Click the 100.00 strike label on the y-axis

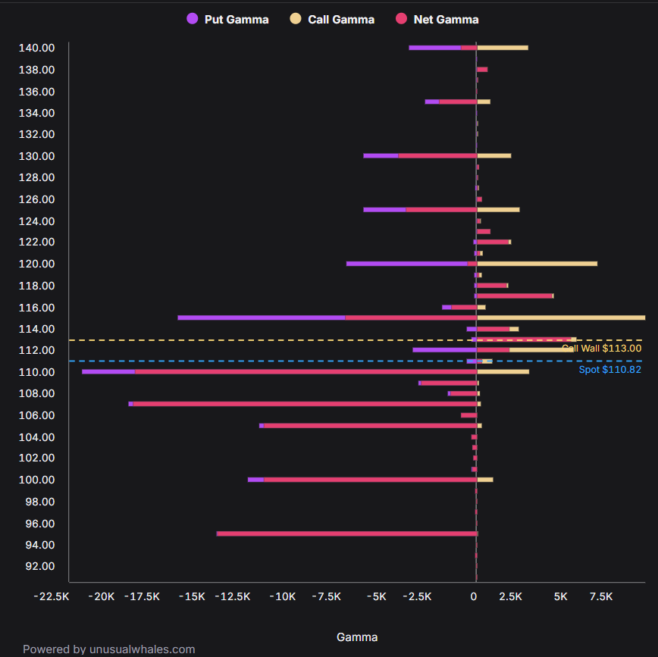click(36, 480)
